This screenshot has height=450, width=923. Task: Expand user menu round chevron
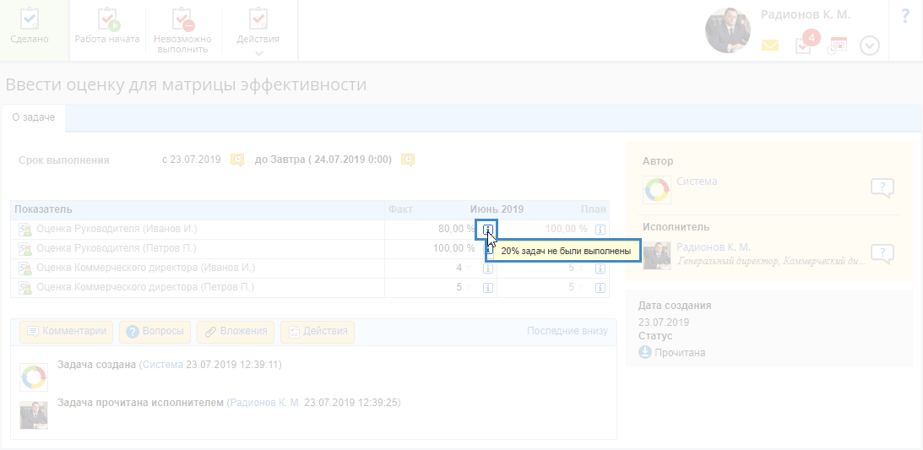point(870,46)
